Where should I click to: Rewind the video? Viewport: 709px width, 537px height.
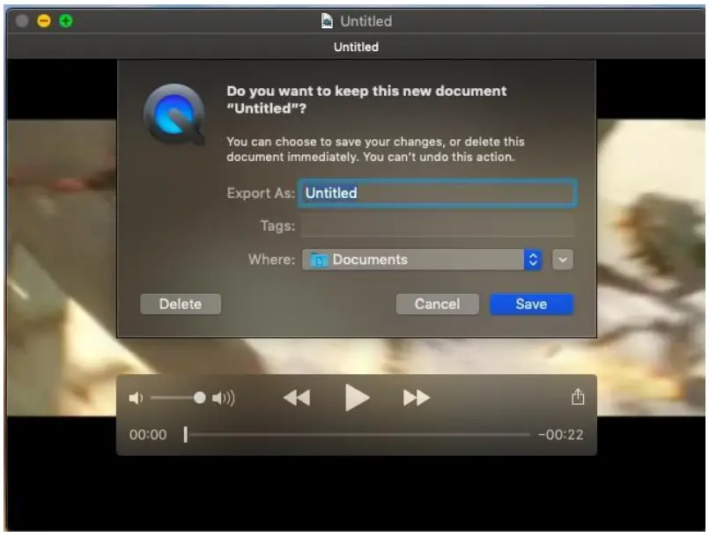(297, 398)
